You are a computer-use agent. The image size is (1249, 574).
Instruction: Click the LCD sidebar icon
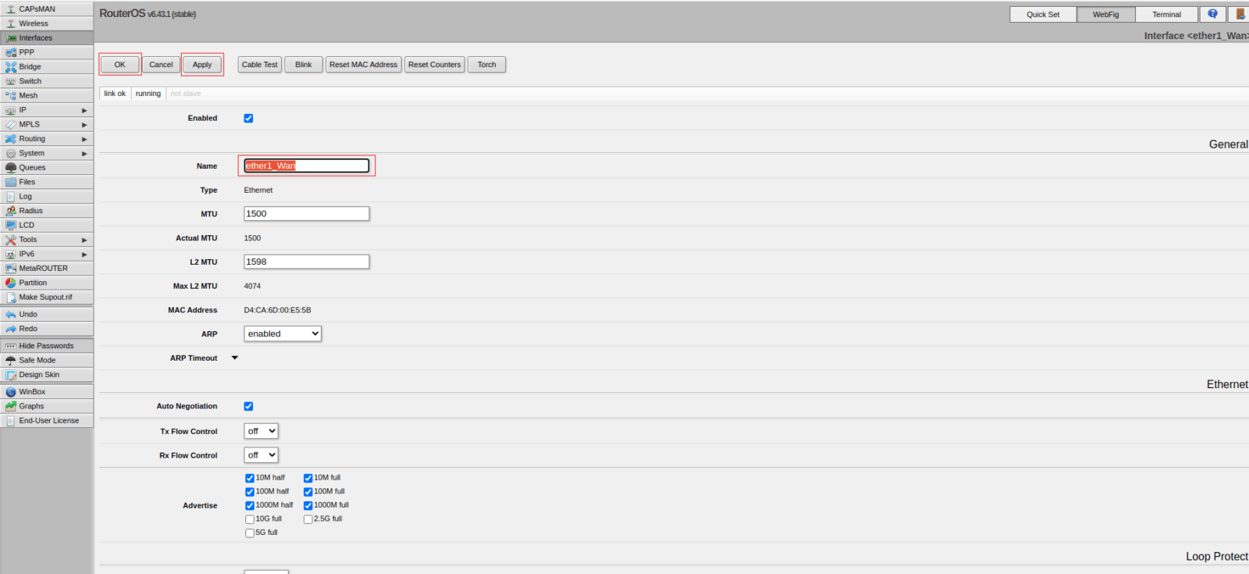point(11,225)
